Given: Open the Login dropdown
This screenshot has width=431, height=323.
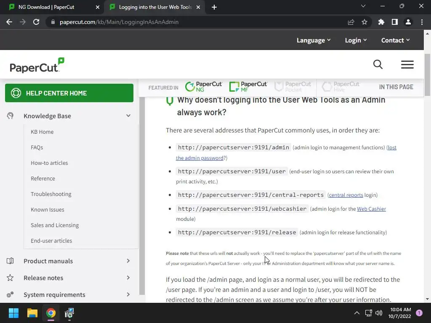Looking at the screenshot, I should click(x=356, y=40).
